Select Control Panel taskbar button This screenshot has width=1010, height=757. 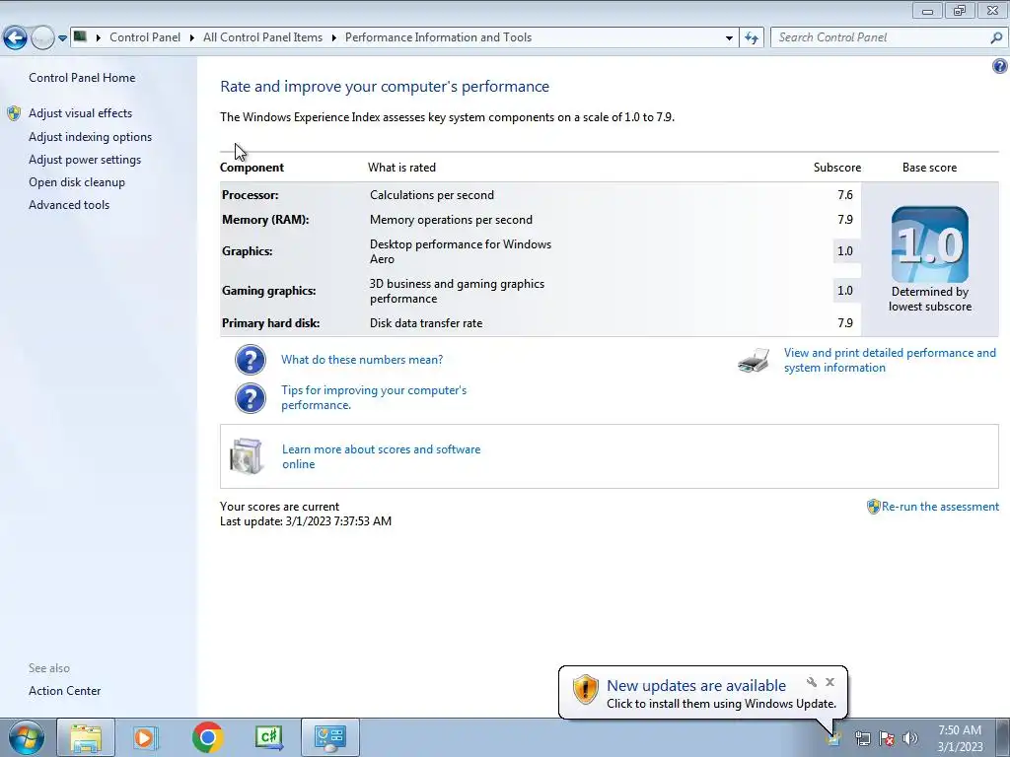[x=329, y=737]
